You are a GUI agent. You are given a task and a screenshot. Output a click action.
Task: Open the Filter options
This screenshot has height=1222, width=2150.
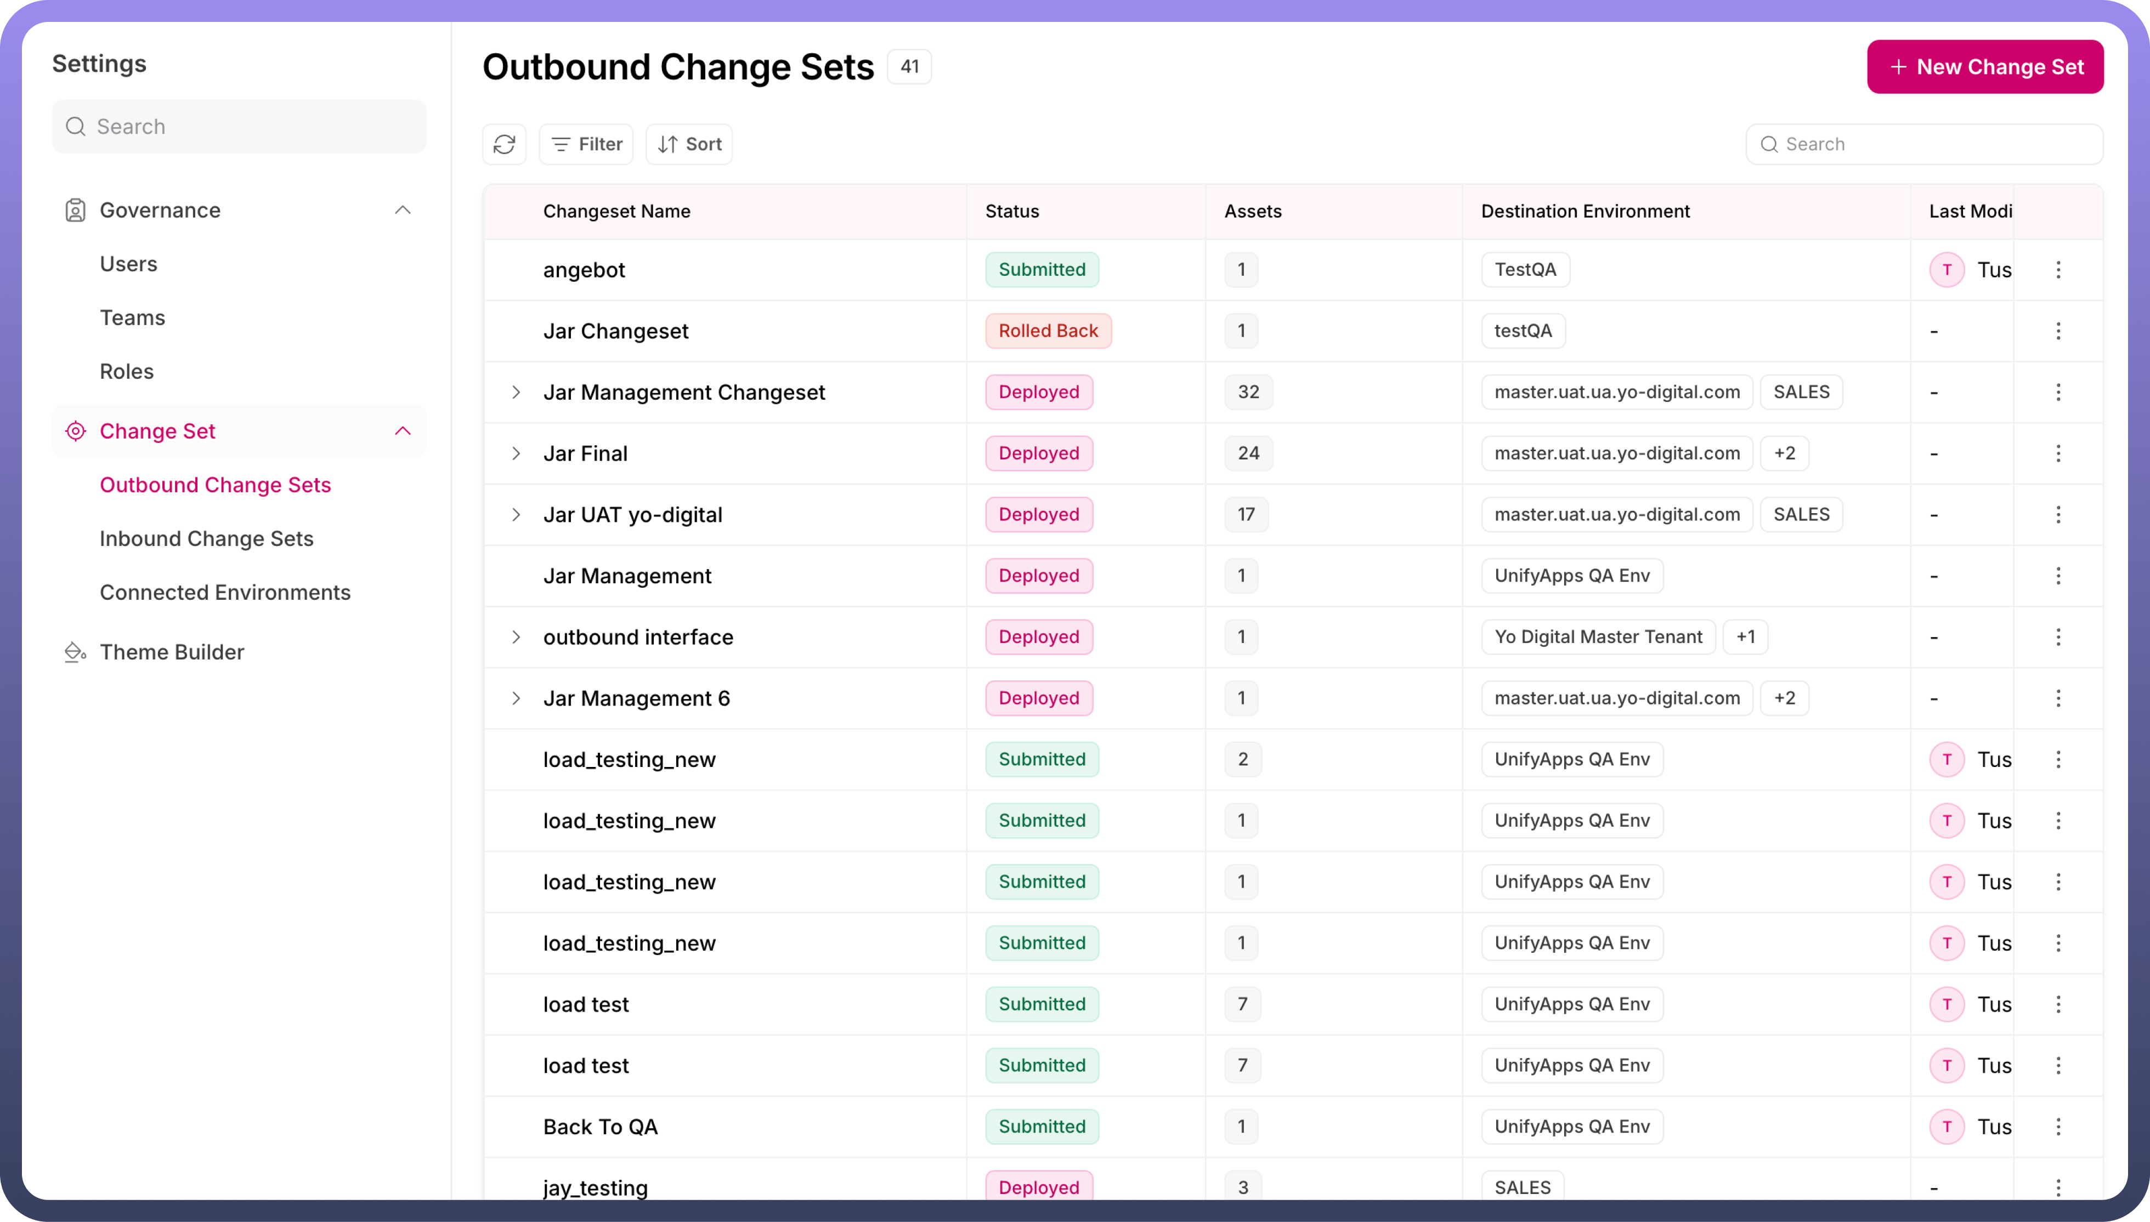coord(586,144)
